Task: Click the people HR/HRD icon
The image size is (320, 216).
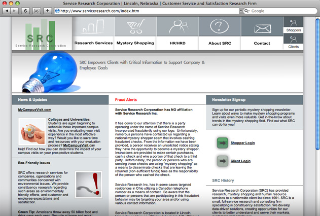Action: [x=178, y=26]
